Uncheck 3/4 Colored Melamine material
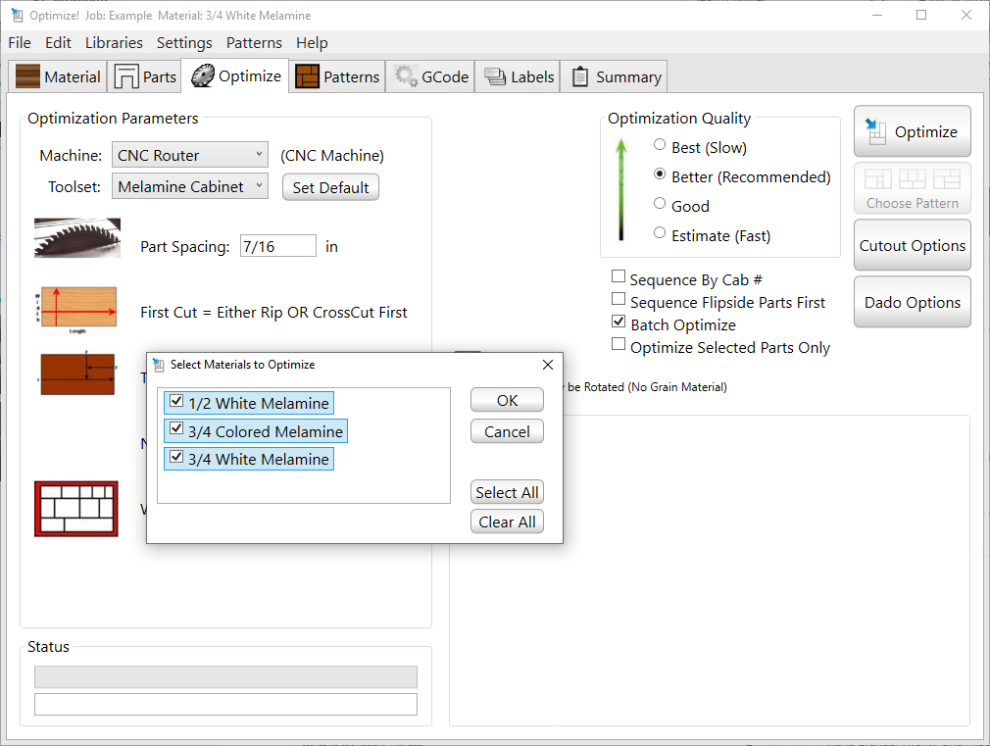The width and height of the screenshot is (990, 746). 176,429
